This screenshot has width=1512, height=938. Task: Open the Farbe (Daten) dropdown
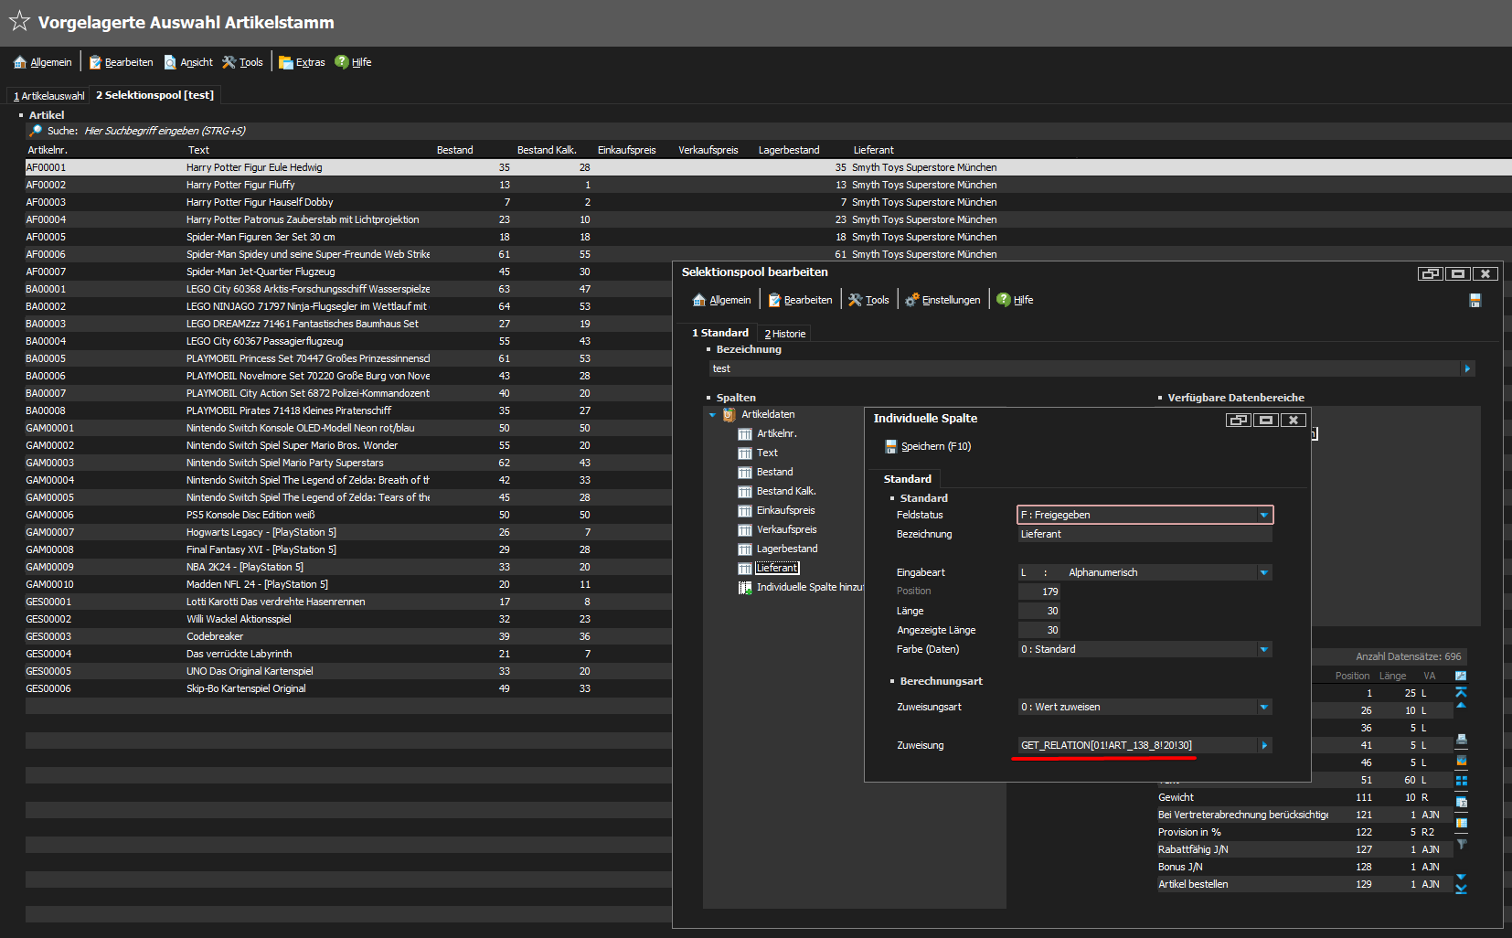point(1264,649)
